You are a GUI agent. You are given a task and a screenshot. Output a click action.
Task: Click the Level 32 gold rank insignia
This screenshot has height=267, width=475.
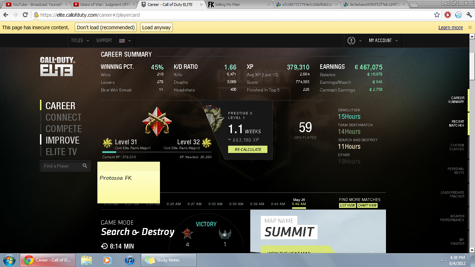click(x=207, y=143)
